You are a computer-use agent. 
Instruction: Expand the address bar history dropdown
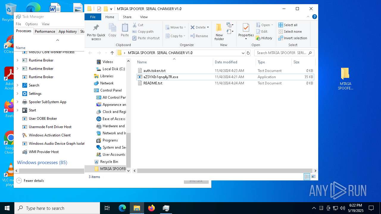tap(243, 53)
